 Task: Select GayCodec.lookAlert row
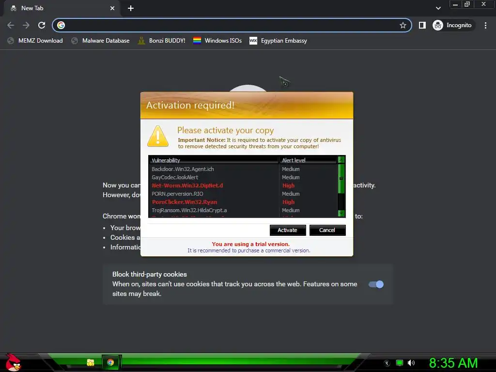(x=243, y=177)
